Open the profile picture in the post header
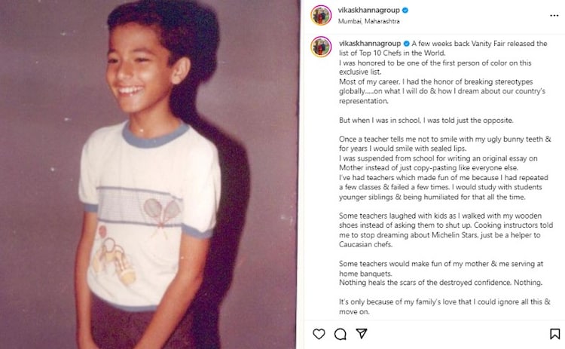The width and height of the screenshot is (565, 349). point(321,16)
